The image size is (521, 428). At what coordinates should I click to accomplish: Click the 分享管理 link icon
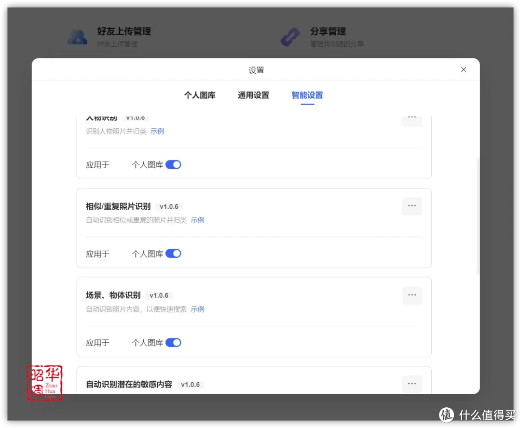point(290,37)
